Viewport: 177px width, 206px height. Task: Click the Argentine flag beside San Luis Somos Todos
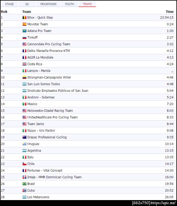click(24, 84)
